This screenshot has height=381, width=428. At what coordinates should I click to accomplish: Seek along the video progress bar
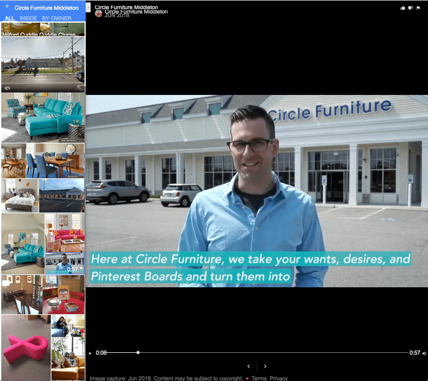point(258,353)
